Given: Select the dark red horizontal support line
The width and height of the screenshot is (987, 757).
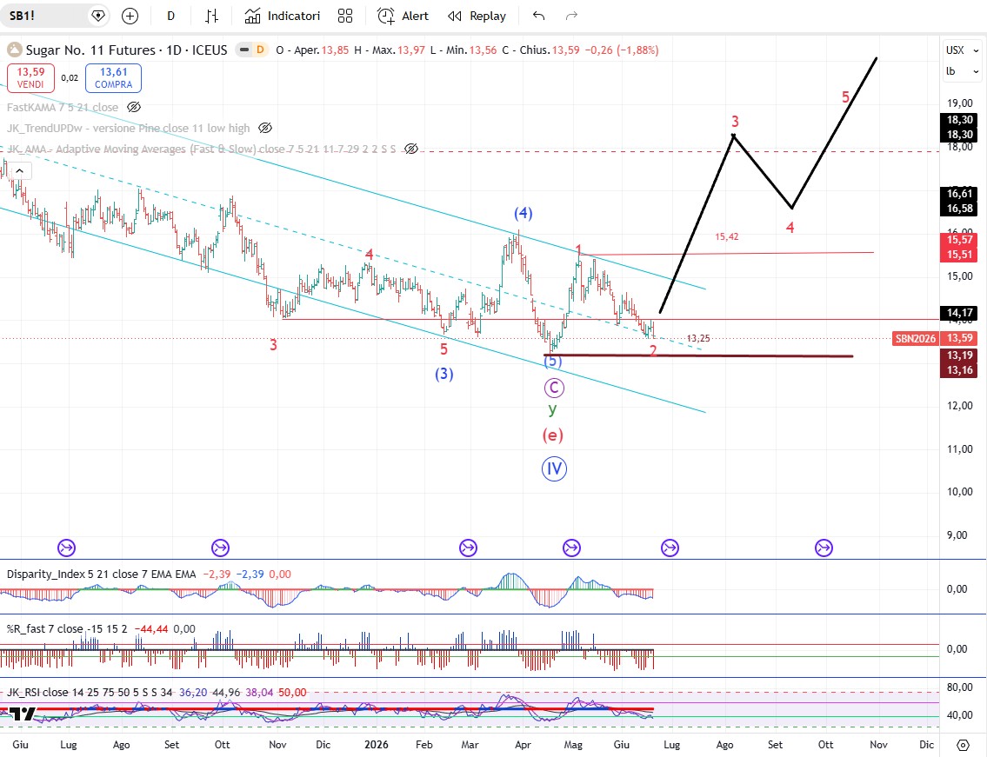Looking at the screenshot, I should tap(698, 356).
